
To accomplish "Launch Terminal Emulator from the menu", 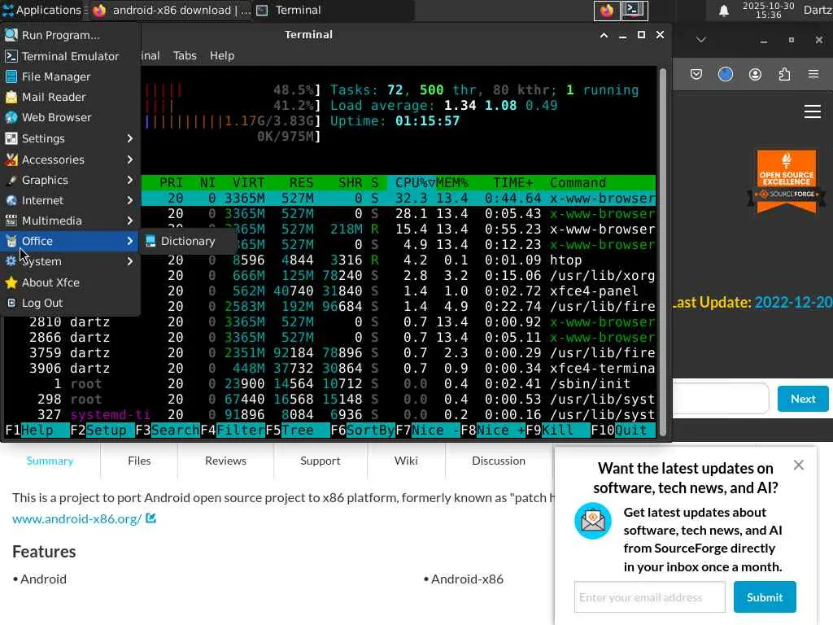I will [x=70, y=56].
